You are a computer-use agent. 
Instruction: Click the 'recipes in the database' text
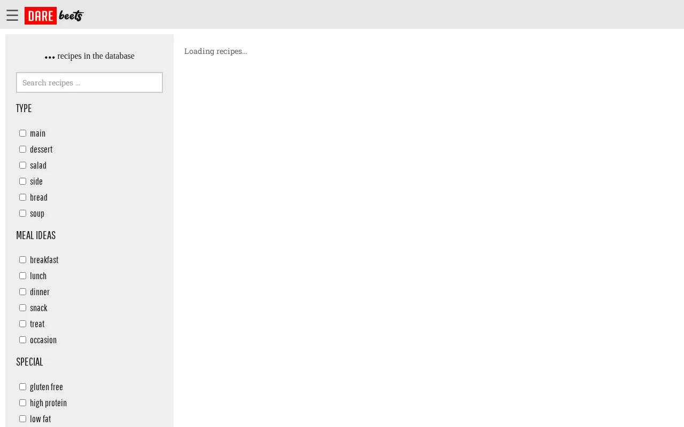point(96,56)
